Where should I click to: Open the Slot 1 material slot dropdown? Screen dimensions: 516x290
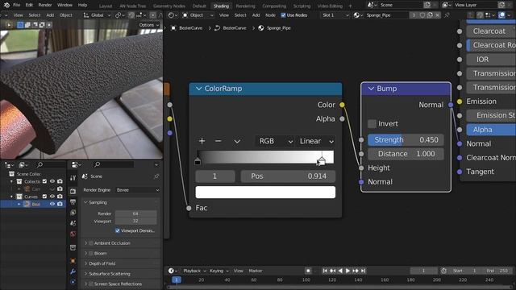pos(335,15)
